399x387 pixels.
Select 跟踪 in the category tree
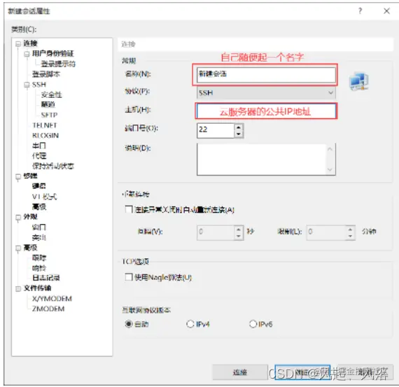[x=39, y=258]
